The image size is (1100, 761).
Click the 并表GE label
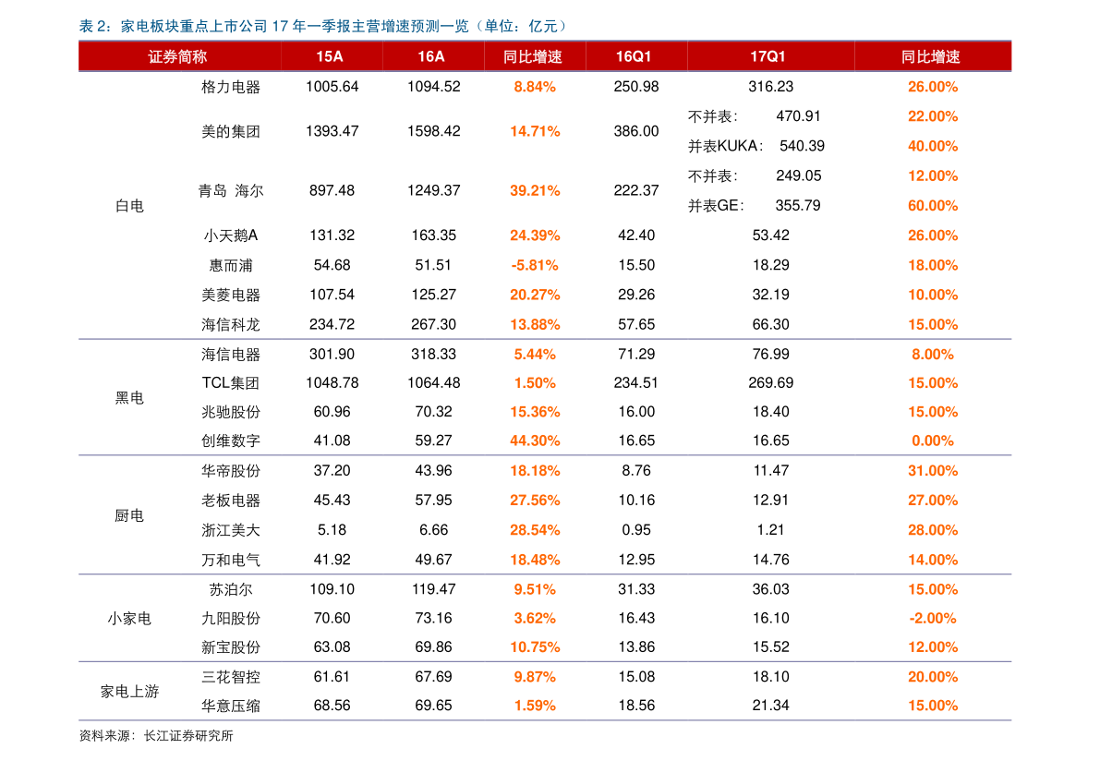point(717,206)
